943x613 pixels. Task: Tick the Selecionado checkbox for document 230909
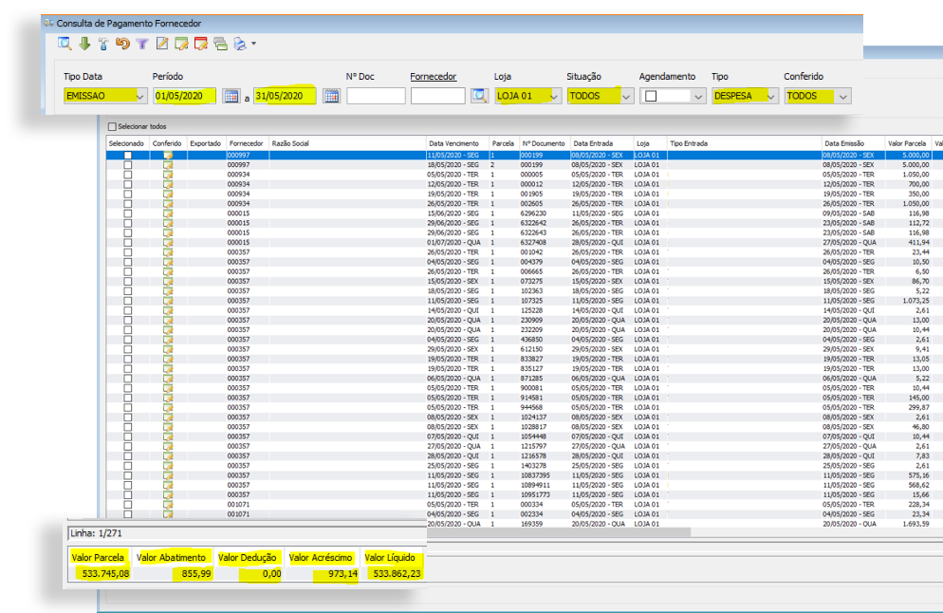127,320
